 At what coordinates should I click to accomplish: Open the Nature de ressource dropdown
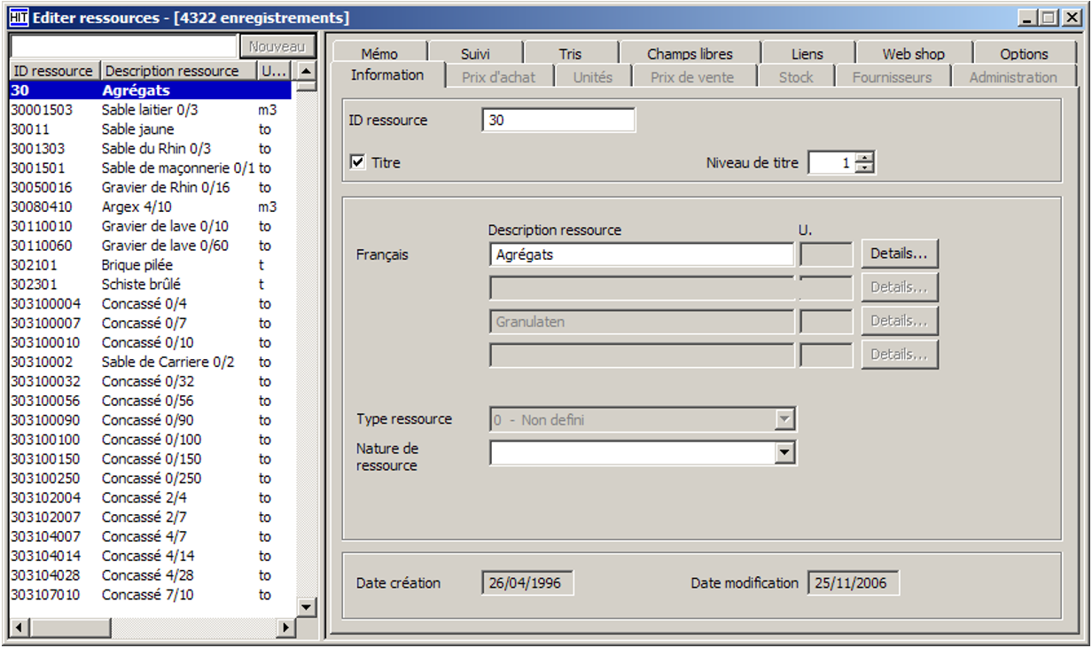pyautogui.click(x=784, y=453)
